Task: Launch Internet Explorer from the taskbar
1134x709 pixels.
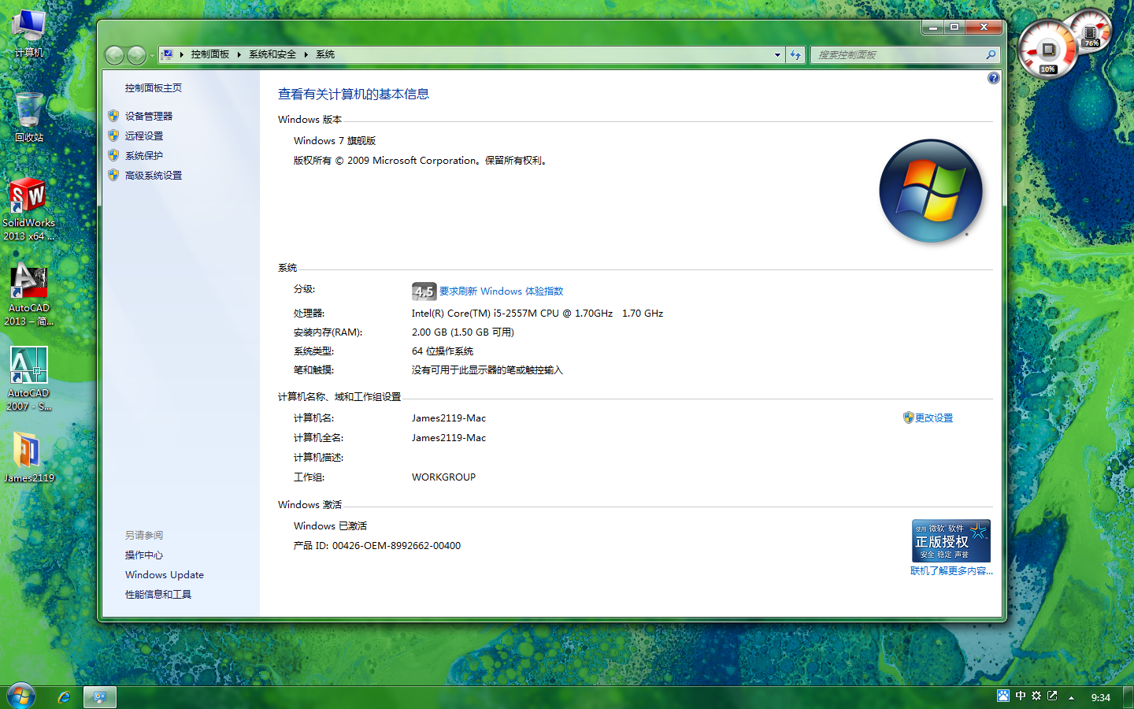Action: point(64,697)
